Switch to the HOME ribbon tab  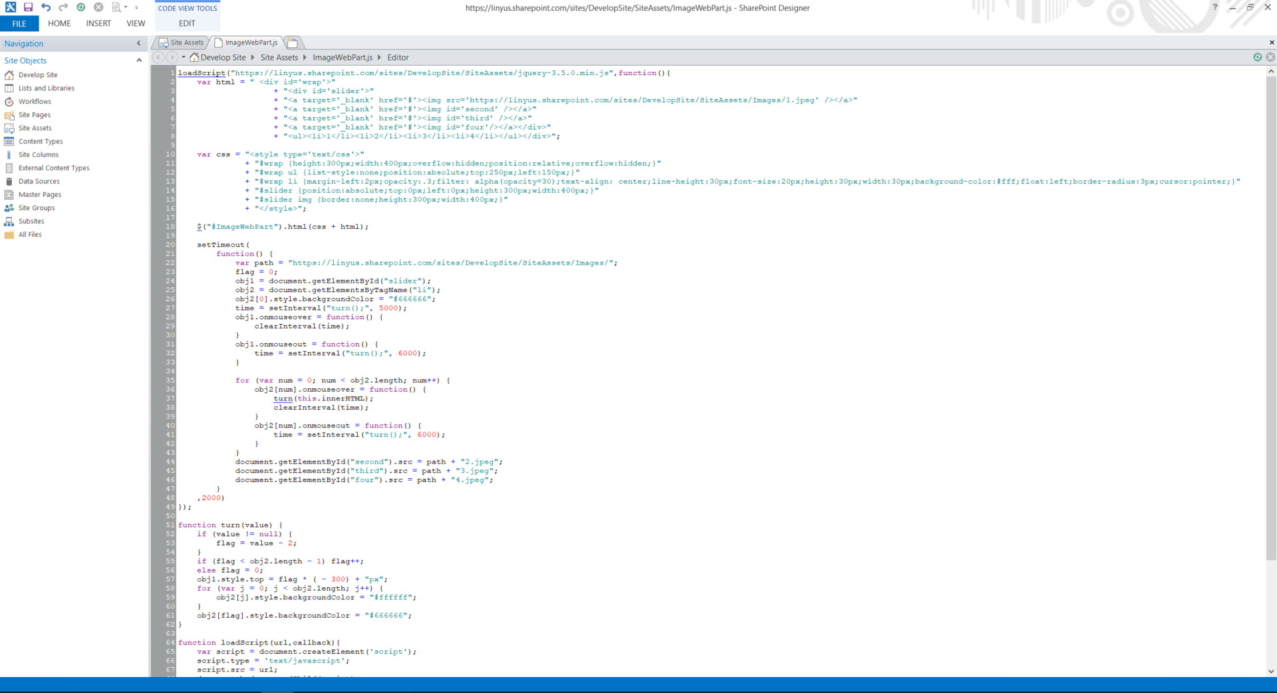59,23
